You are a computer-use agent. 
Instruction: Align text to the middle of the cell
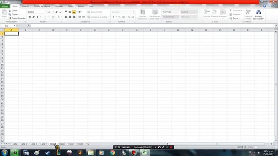pyautogui.click(x=70, y=12)
